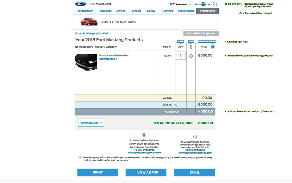Screen dimensions: 292x183
Task: Click the Price column header
Action: (x=204, y=47)
